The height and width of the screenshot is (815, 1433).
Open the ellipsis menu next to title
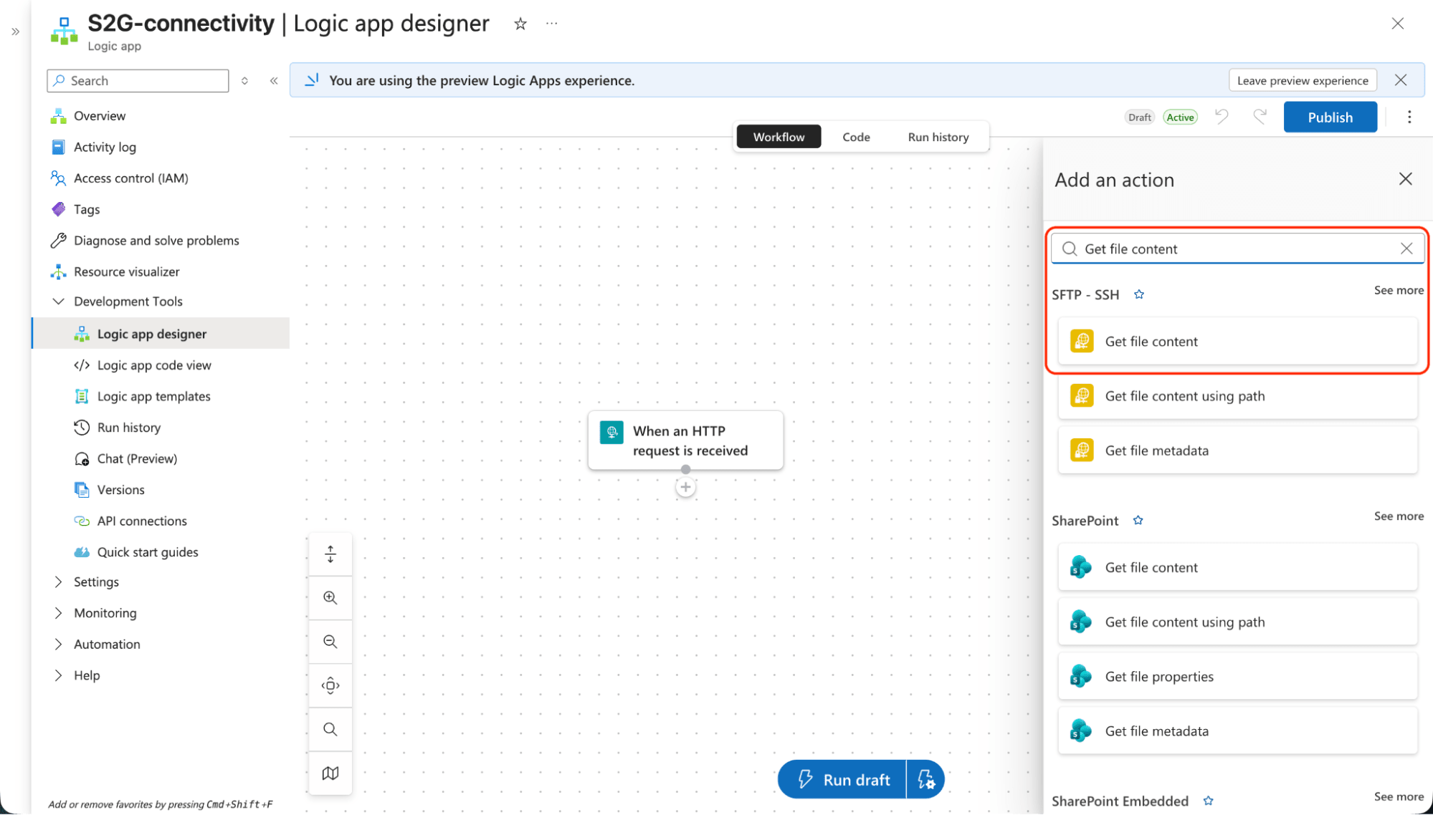(551, 24)
